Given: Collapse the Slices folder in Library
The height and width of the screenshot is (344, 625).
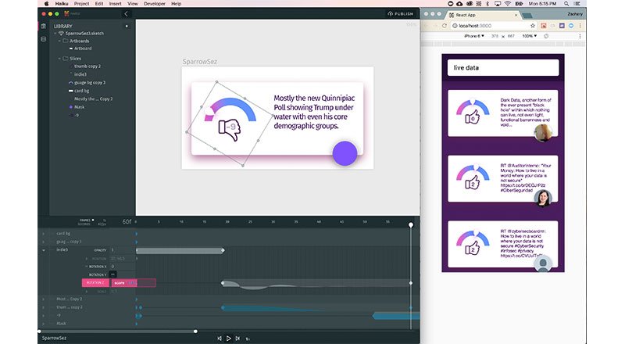Looking at the screenshot, I should pos(59,59).
